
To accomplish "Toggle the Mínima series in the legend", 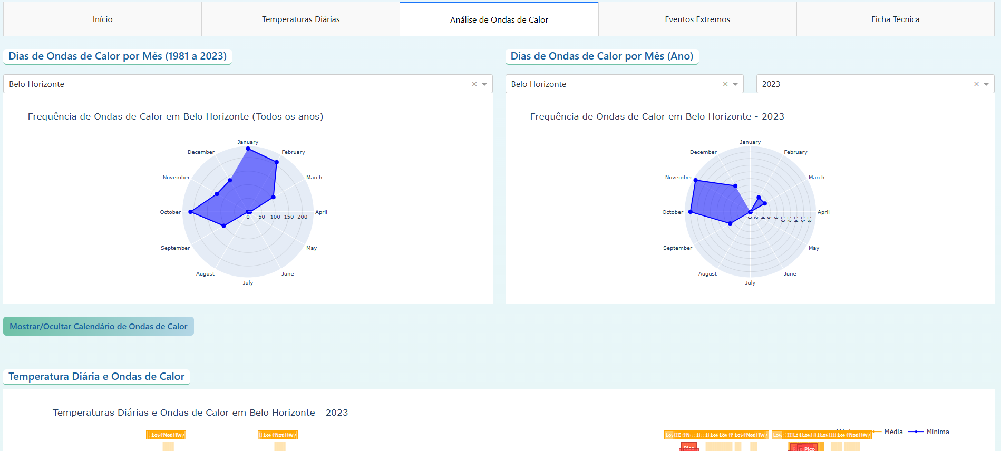I will click(x=937, y=432).
